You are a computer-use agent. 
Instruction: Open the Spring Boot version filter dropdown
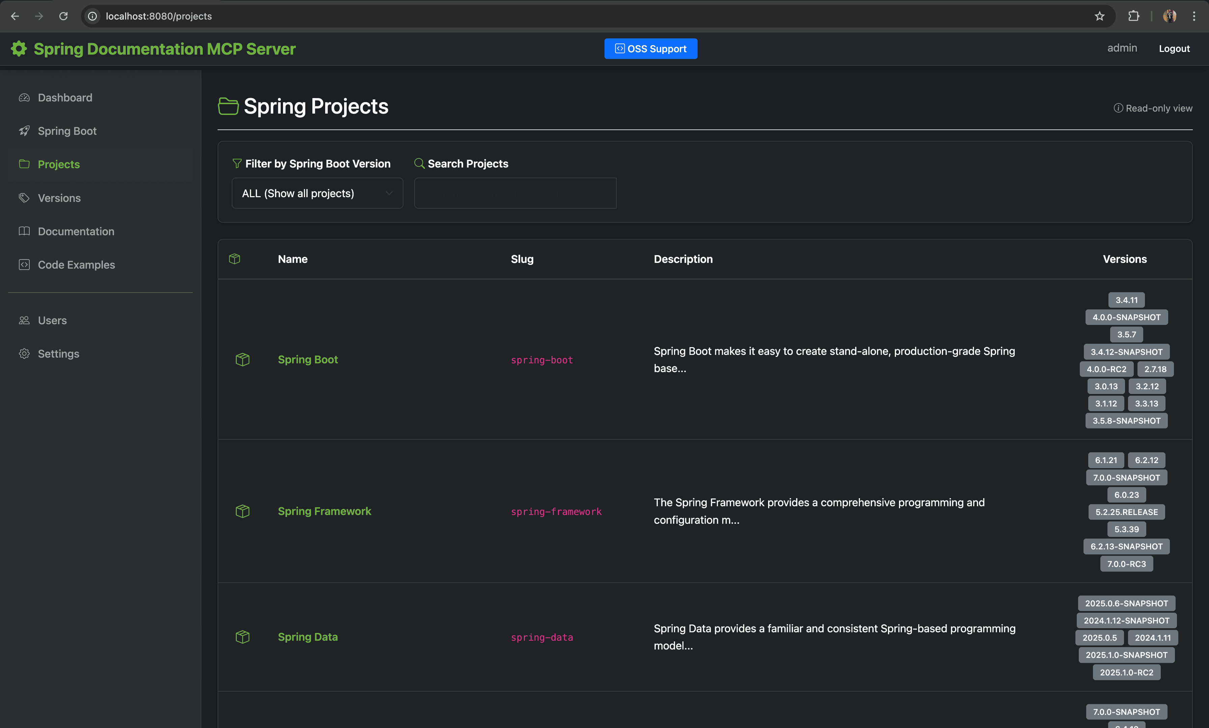point(317,193)
